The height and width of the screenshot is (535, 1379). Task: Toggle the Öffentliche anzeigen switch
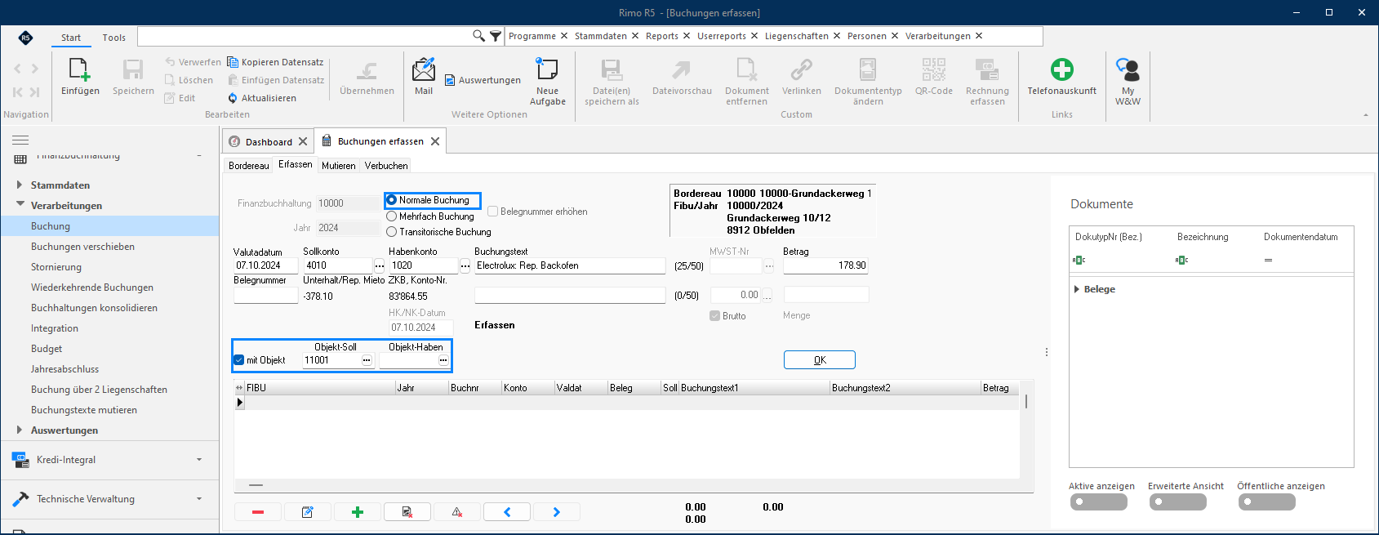[1267, 502]
